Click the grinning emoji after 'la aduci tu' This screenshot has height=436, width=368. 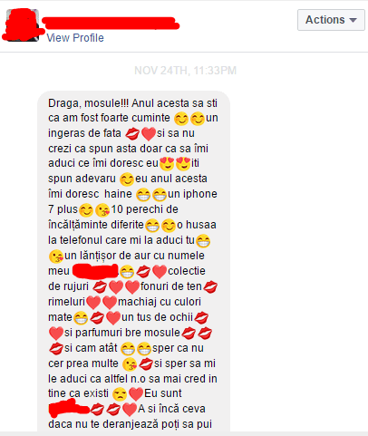point(203,241)
